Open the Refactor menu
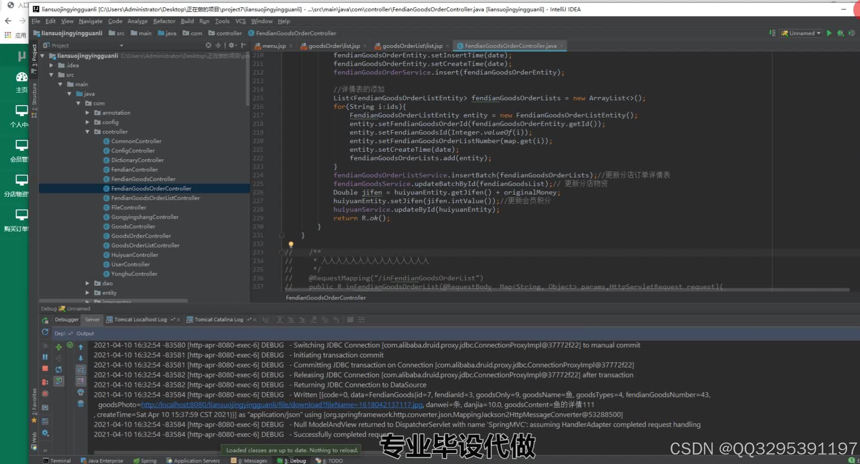Screen dimensions: 860x464 pos(164,21)
